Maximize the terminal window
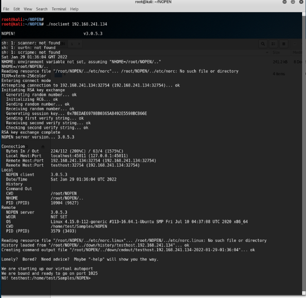This screenshot has width=306, height=298. pos(293,2)
